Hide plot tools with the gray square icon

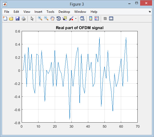pos(105,18)
